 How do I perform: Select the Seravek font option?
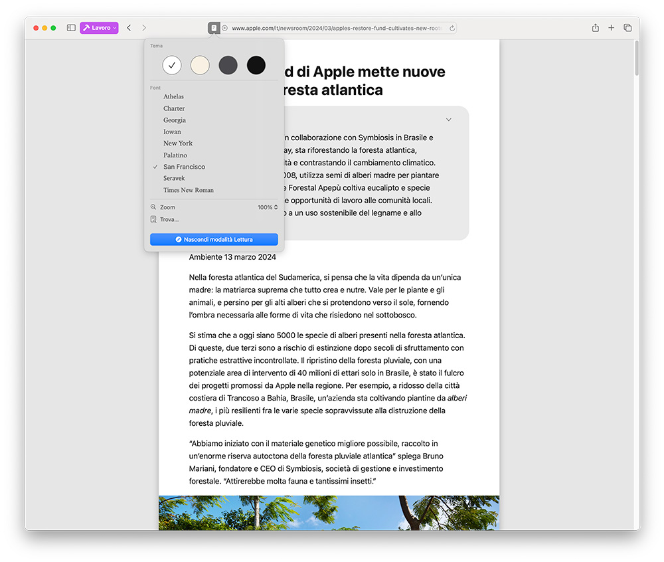click(174, 178)
